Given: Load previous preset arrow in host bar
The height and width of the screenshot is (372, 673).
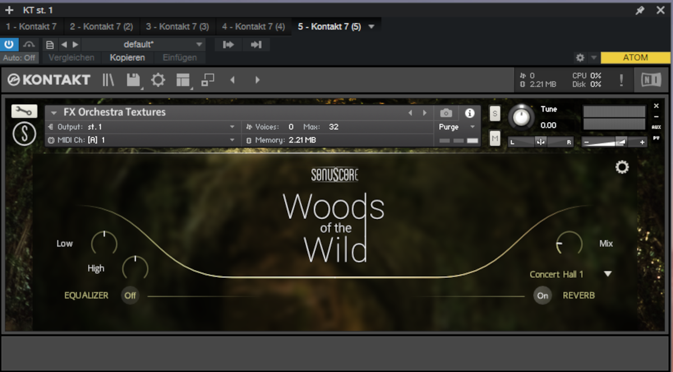Looking at the screenshot, I should click(64, 45).
